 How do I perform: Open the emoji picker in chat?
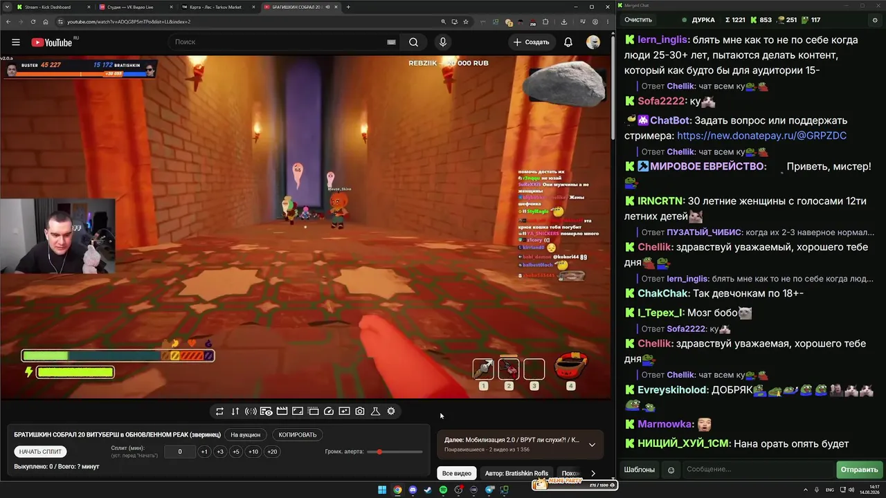[671, 470]
